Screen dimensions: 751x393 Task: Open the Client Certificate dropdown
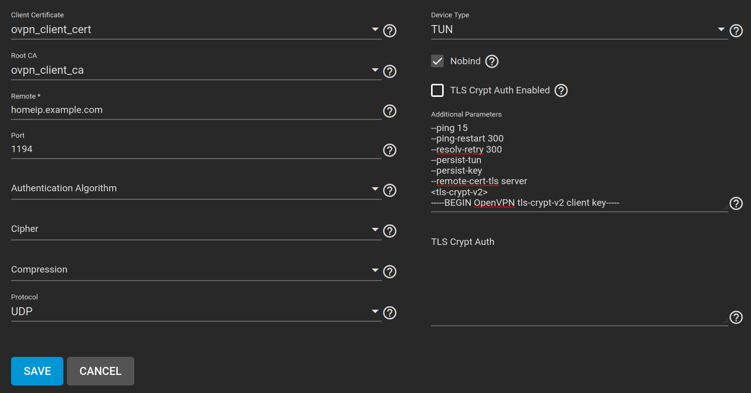pyautogui.click(x=375, y=30)
